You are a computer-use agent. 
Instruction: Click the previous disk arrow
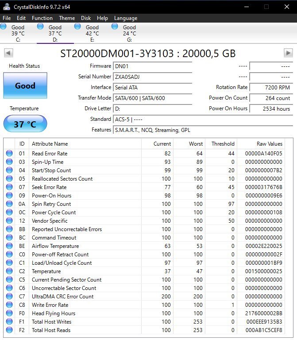coord(8,53)
